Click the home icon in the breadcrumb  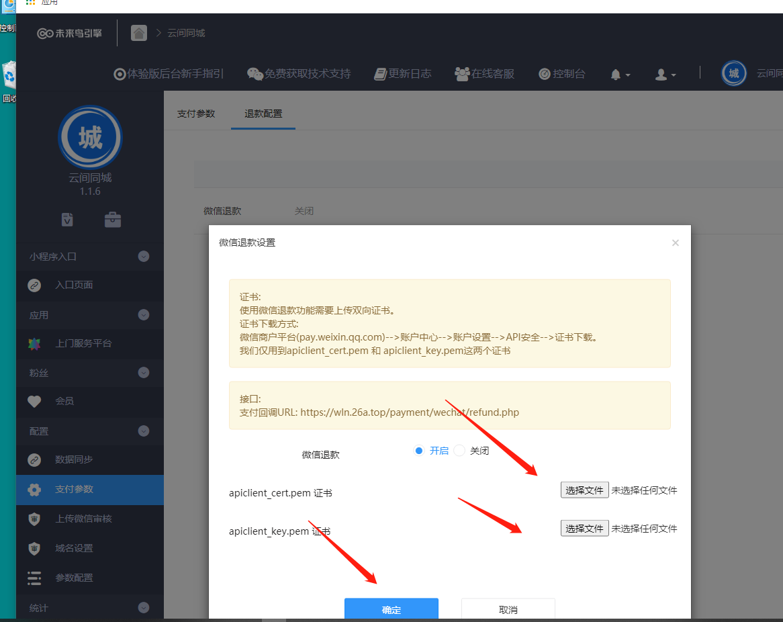[139, 33]
